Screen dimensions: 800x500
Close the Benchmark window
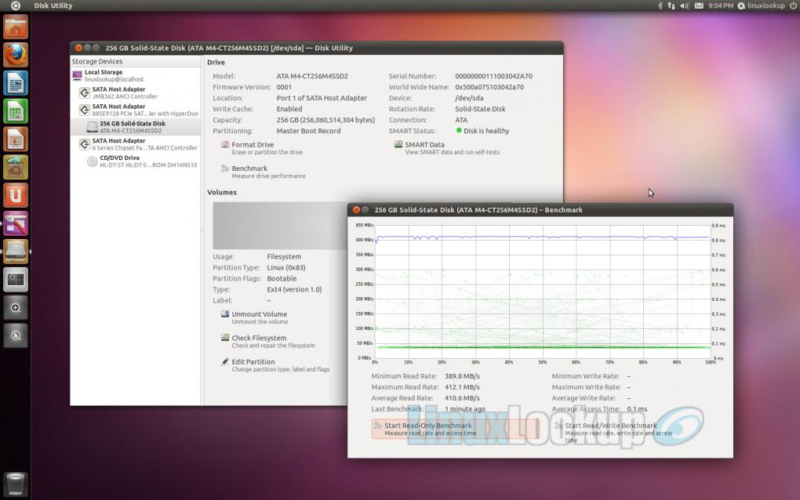356,209
